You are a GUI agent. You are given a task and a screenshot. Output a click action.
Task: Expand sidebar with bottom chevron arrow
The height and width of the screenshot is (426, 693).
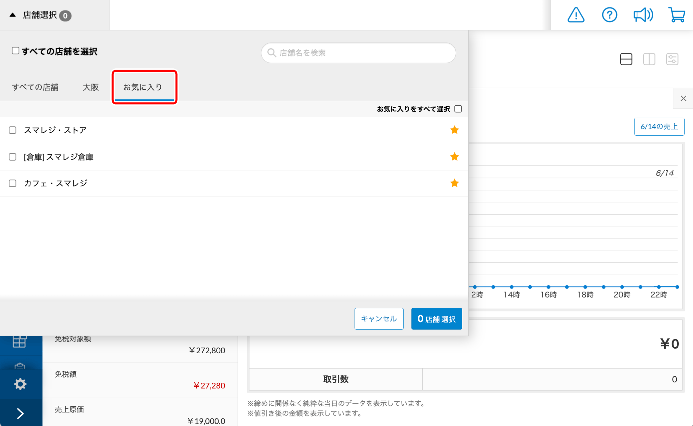tap(20, 413)
